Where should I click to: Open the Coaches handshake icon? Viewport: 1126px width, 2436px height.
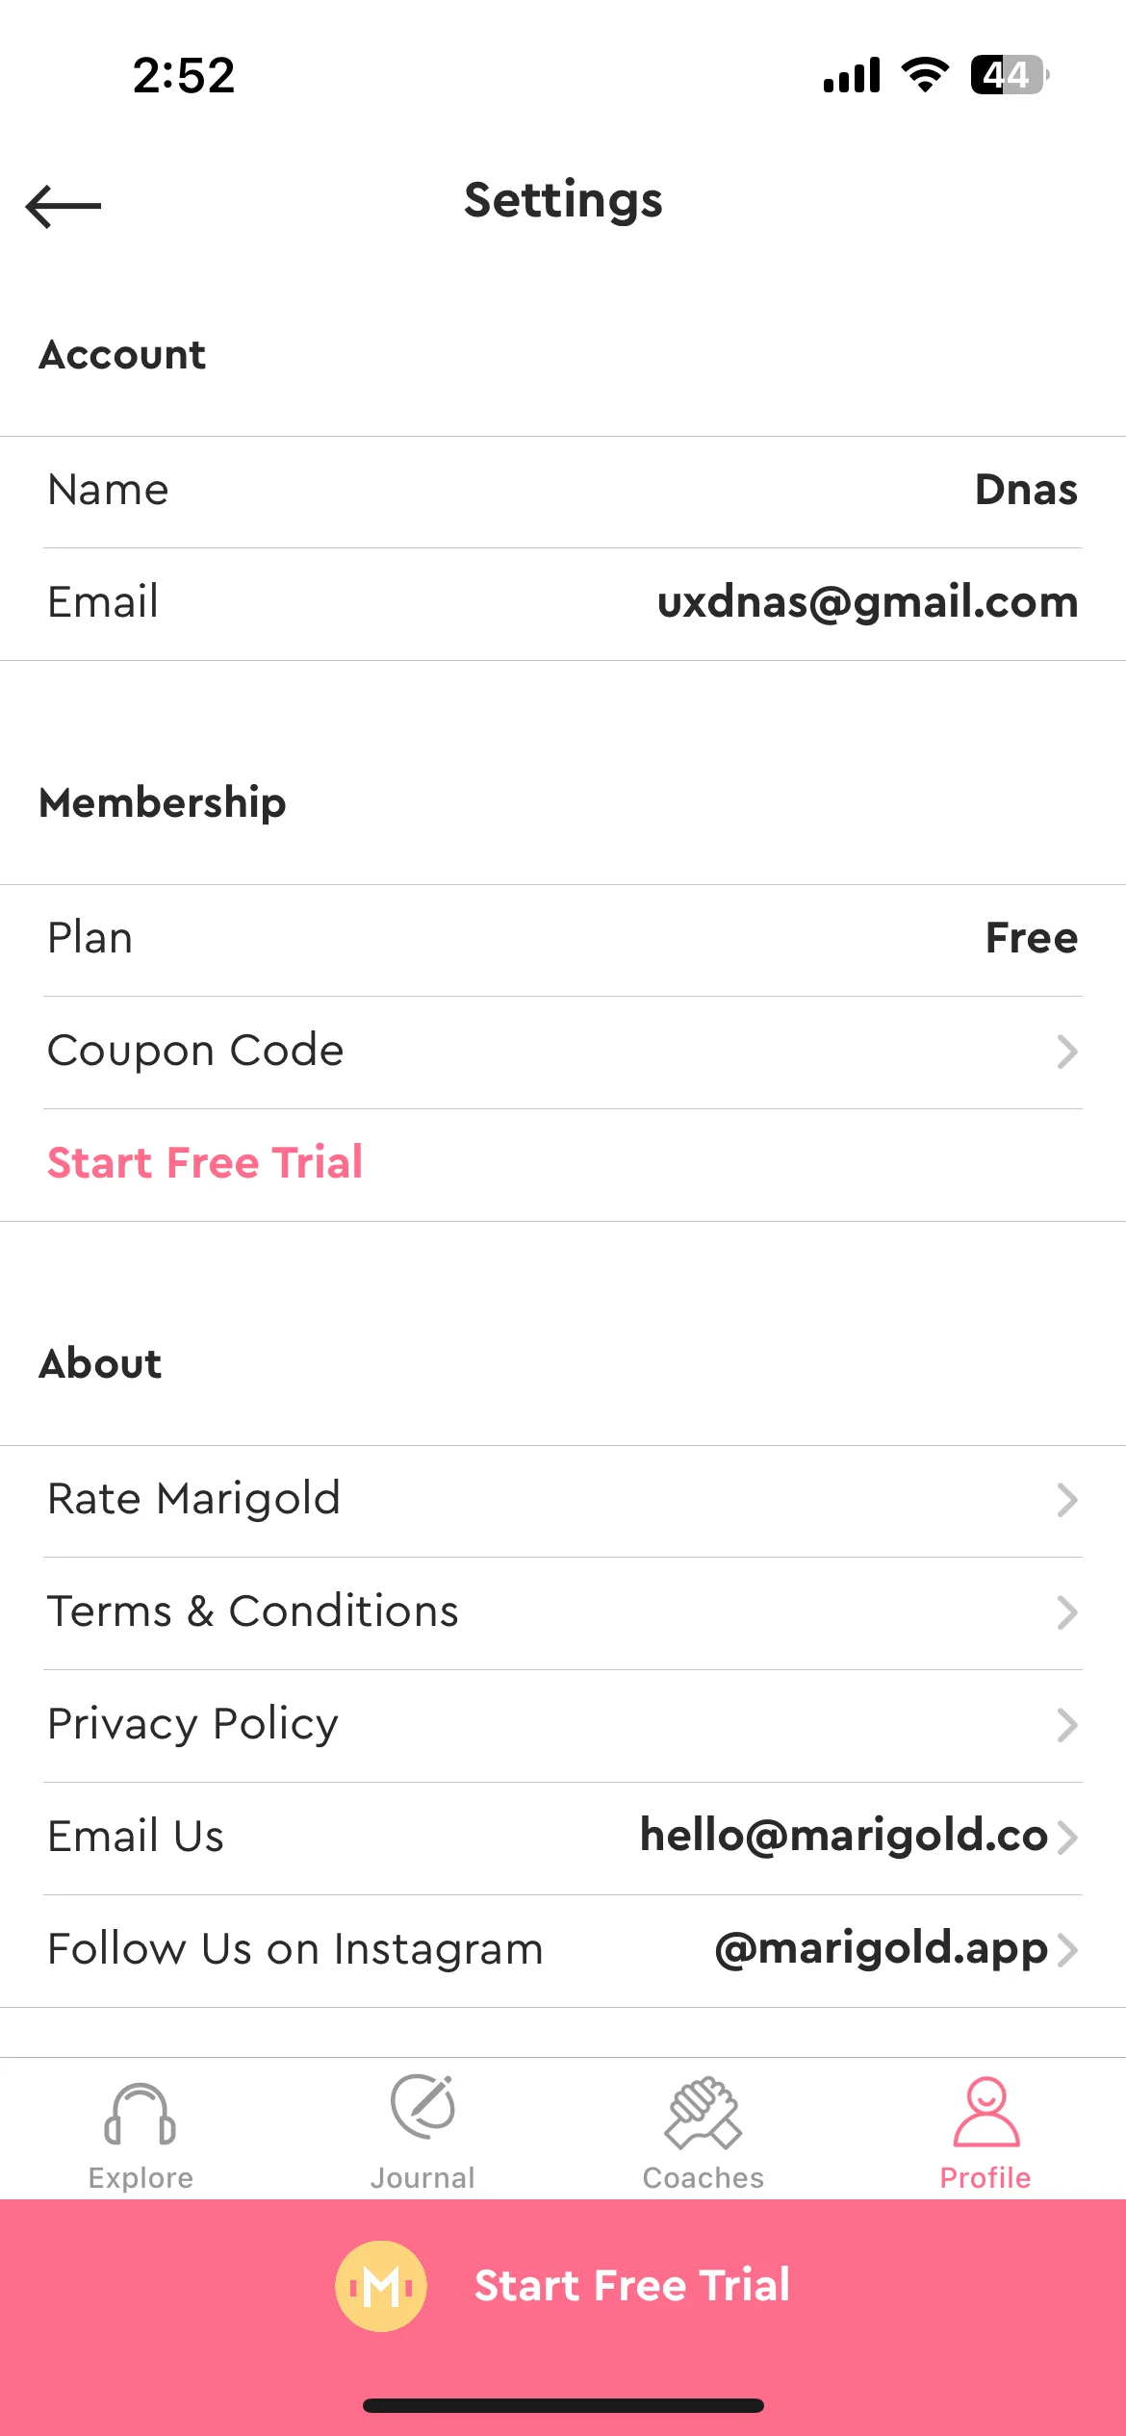[x=704, y=2112]
